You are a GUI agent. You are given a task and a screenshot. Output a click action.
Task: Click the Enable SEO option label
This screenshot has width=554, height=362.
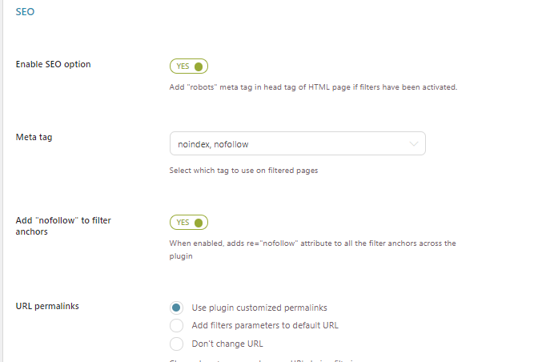click(x=54, y=64)
